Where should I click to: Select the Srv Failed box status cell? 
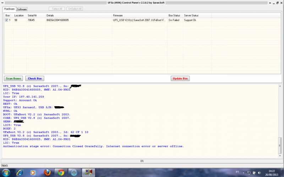175,20
